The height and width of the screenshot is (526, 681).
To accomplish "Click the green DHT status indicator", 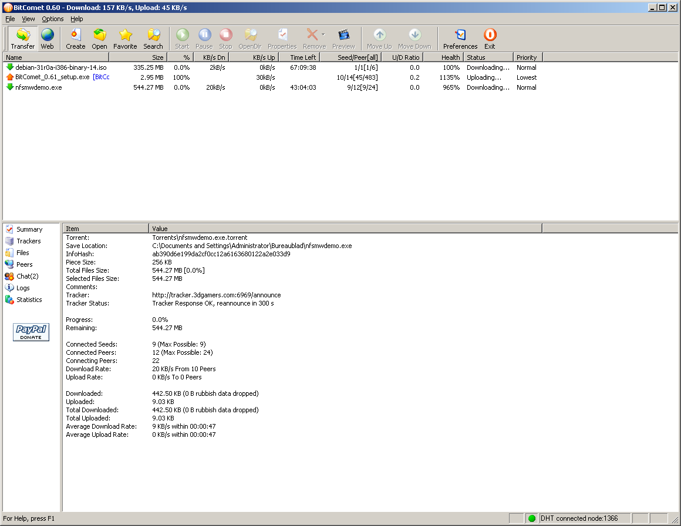I will pyautogui.click(x=532, y=518).
